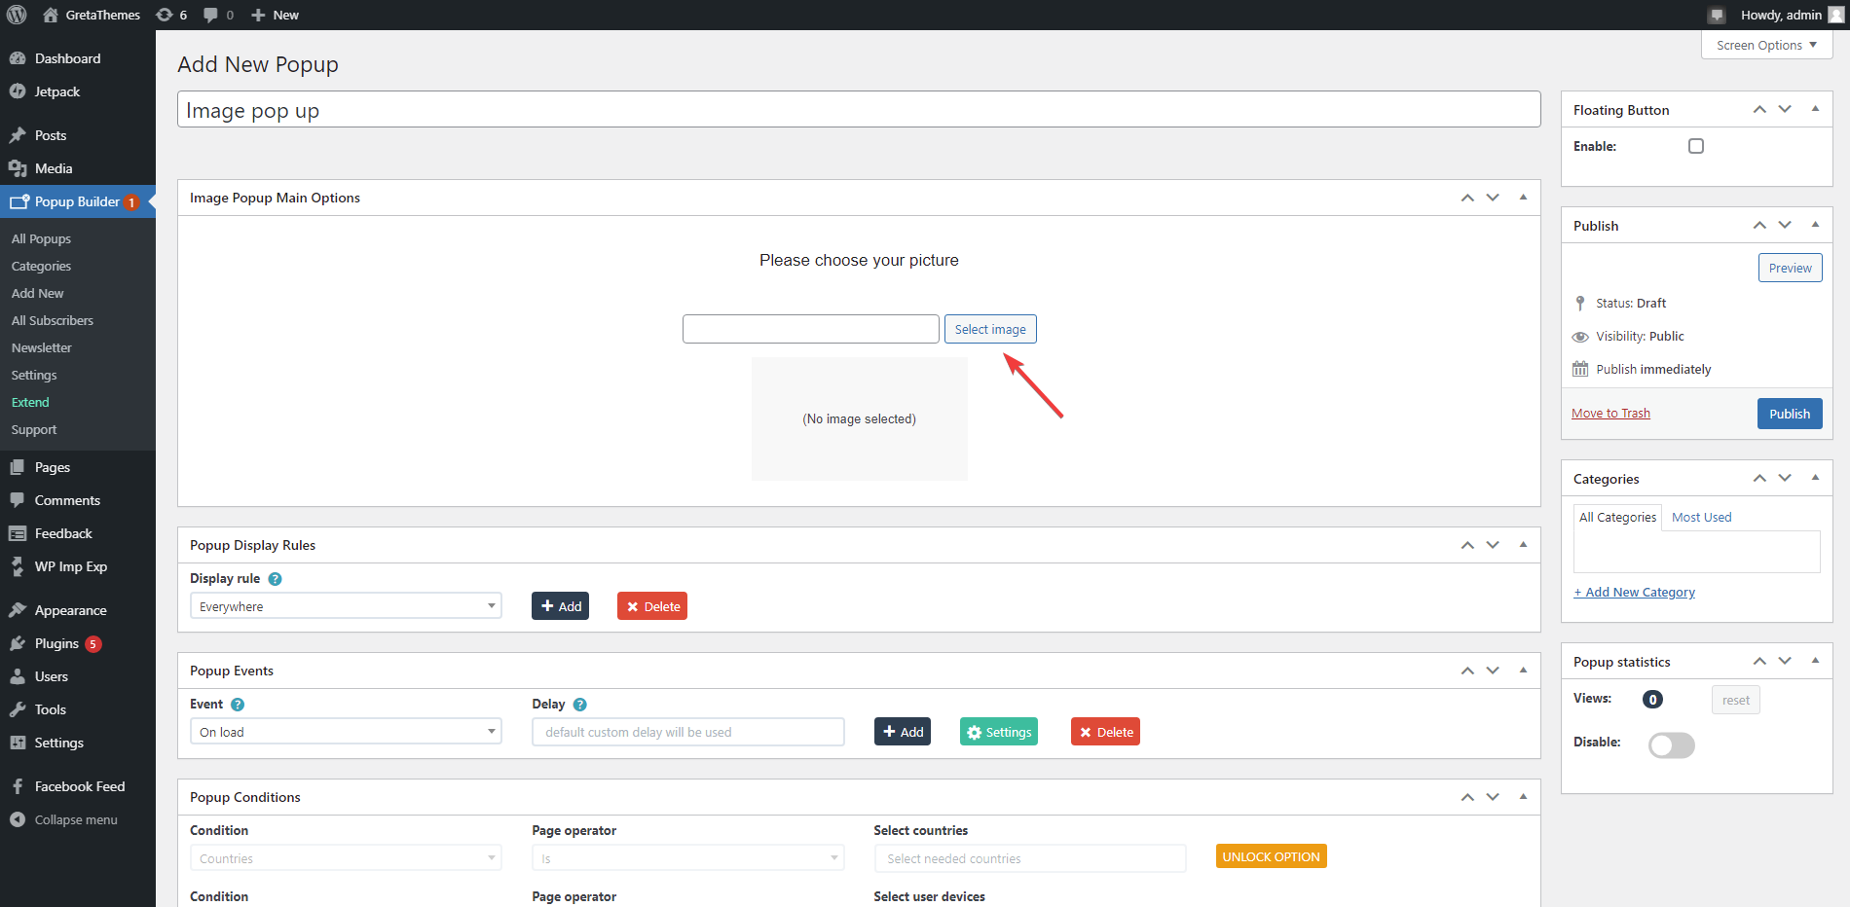Click the Pages icon in sidebar
Image resolution: width=1850 pixels, height=907 pixels.
(x=18, y=467)
